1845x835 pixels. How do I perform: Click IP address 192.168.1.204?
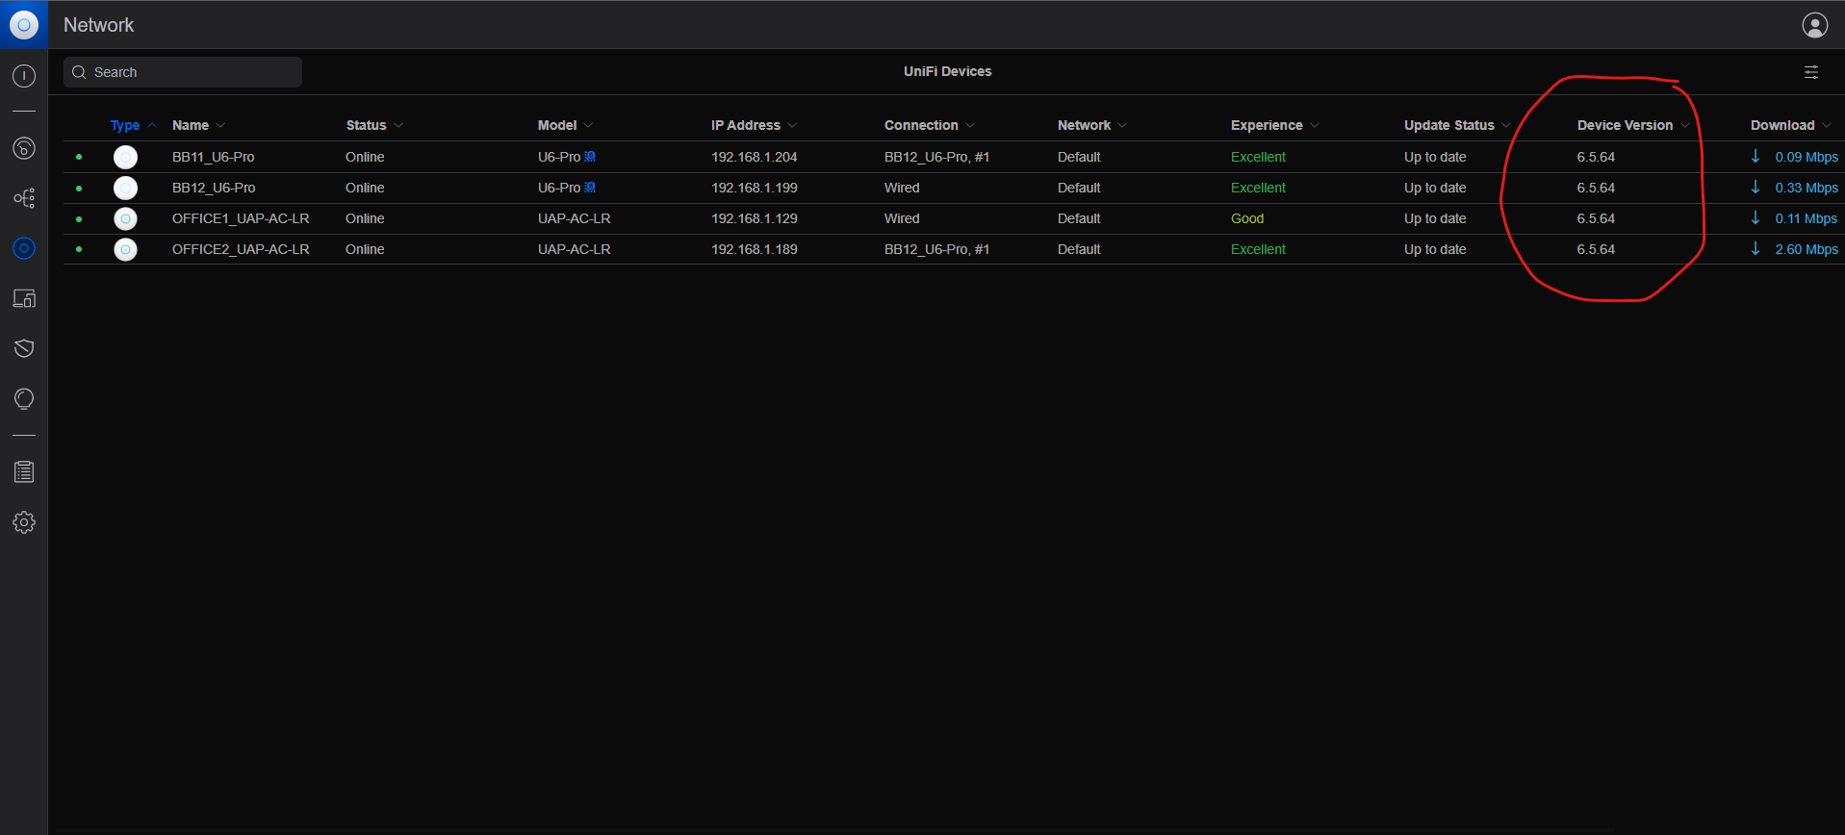(x=754, y=157)
